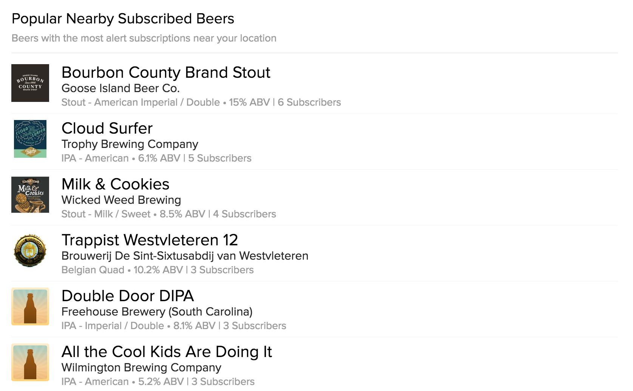The height and width of the screenshot is (391, 633).
Task: Open the Bourbon County Brand Stout title
Action: coord(166,72)
